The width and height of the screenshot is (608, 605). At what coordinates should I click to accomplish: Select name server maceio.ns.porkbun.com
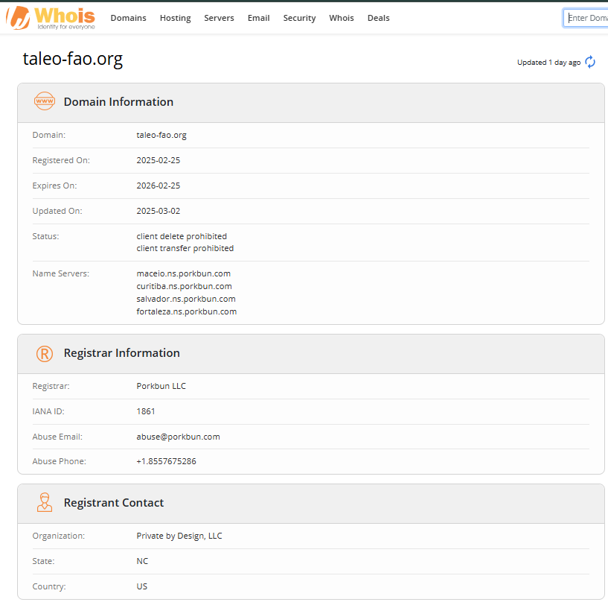183,273
